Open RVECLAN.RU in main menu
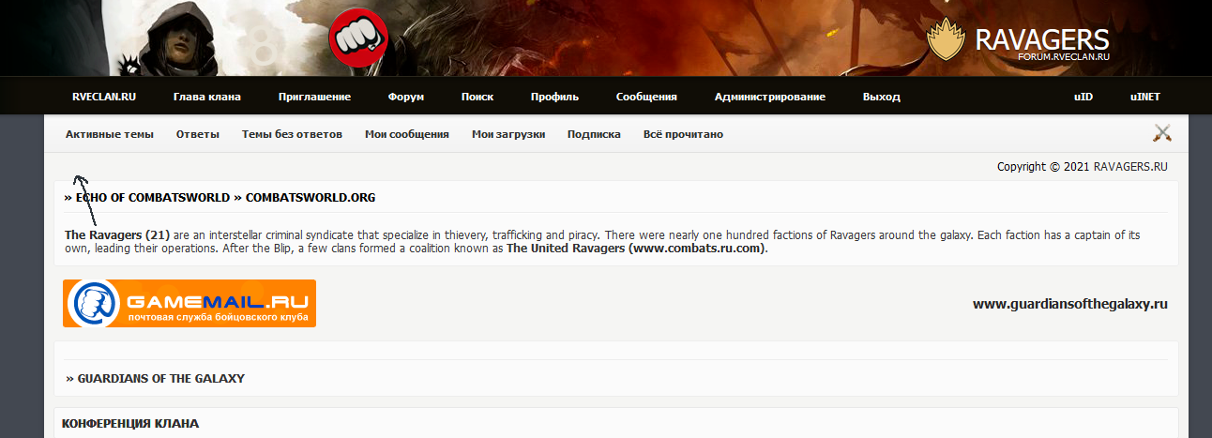Image resolution: width=1212 pixels, height=438 pixels. [x=104, y=97]
